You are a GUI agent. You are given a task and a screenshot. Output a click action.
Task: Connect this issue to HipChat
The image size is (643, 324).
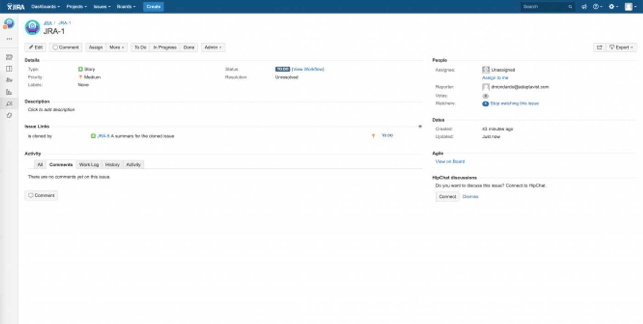click(x=446, y=196)
